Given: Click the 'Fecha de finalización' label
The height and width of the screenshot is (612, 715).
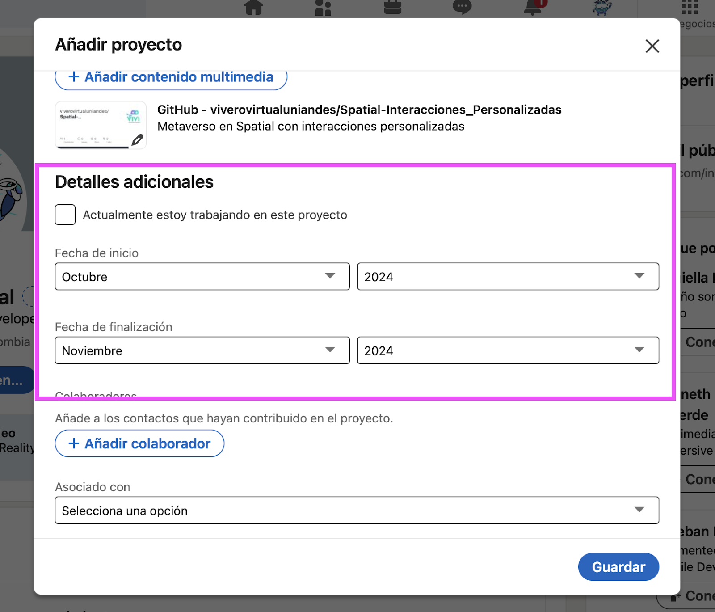Looking at the screenshot, I should coord(114,327).
